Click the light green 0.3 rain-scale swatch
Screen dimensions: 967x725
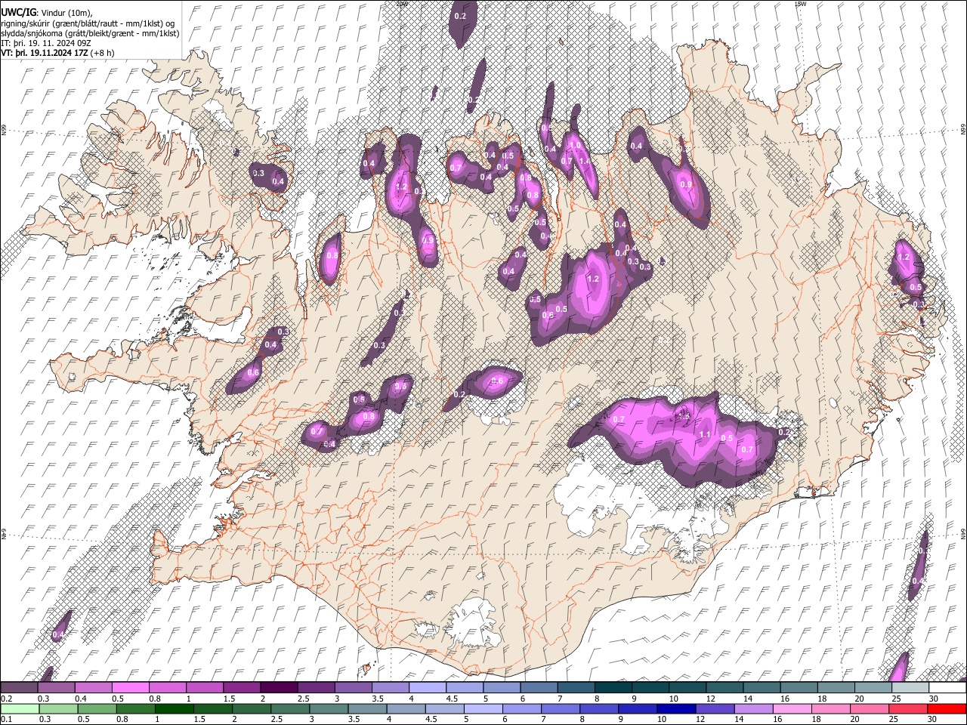(x=58, y=708)
